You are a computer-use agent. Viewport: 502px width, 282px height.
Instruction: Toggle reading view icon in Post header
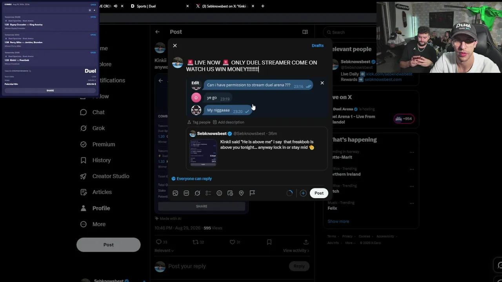(305, 32)
